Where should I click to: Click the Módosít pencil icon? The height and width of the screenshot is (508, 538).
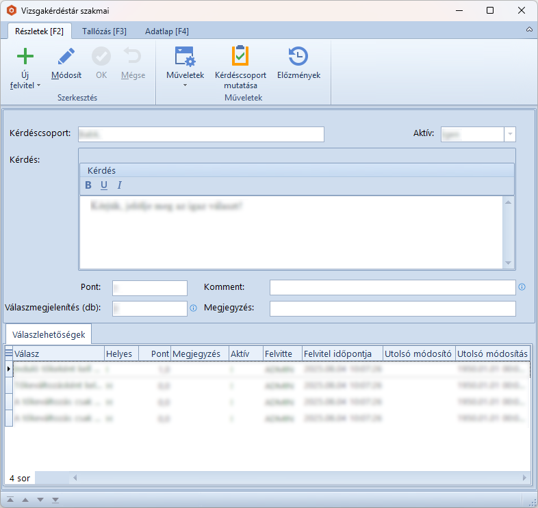coord(66,57)
